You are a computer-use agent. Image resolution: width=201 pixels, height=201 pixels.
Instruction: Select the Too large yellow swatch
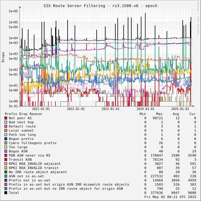[6, 147]
